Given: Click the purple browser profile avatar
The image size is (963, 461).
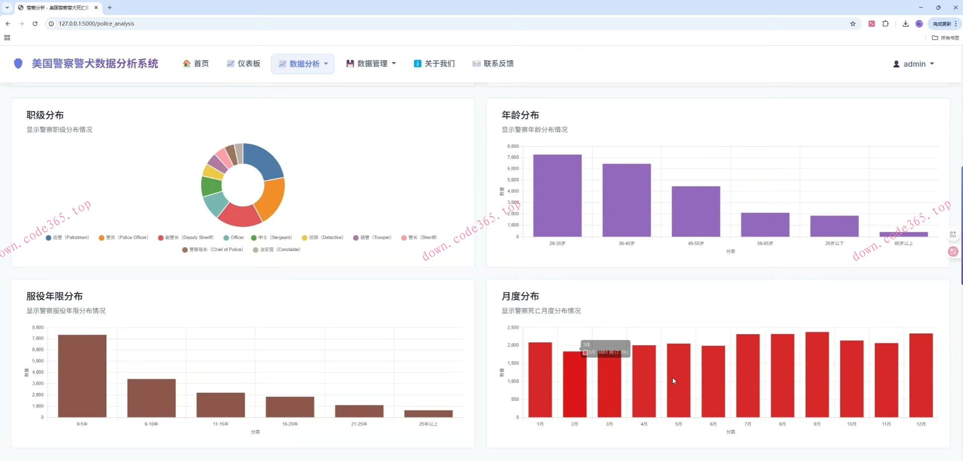Looking at the screenshot, I should [919, 24].
